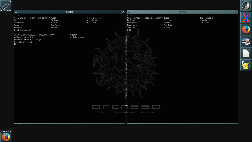Click the left xterm bottom resize bar
The image size is (252, 142).
[x=70, y=124]
